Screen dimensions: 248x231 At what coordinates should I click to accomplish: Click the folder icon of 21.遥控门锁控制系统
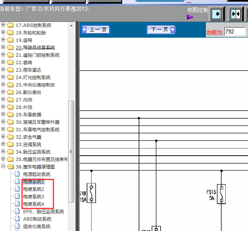click(x=10, y=55)
